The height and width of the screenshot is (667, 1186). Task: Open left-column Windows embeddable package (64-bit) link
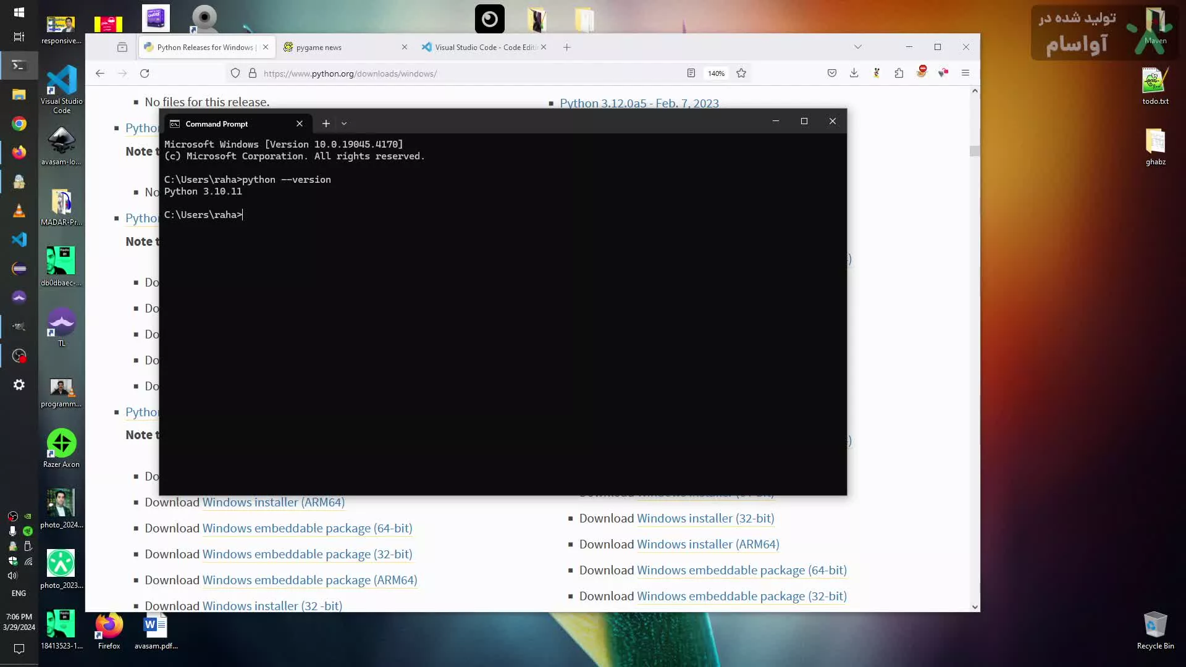pos(308,528)
